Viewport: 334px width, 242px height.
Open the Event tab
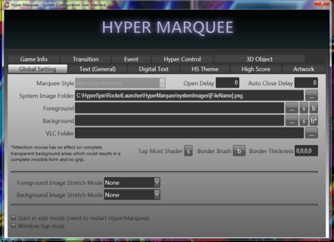tap(131, 59)
